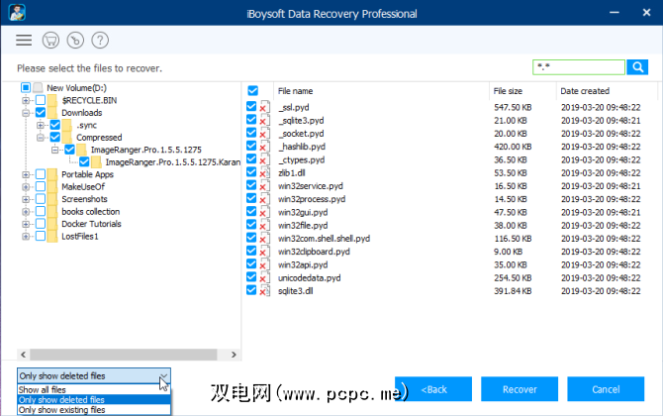Click the iBoysoft app logo icon
This screenshot has height=416, width=663.
pyautogui.click(x=17, y=13)
